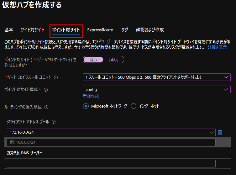
Task: Show info for ルーティングの優先順位
Action: coord(46,107)
